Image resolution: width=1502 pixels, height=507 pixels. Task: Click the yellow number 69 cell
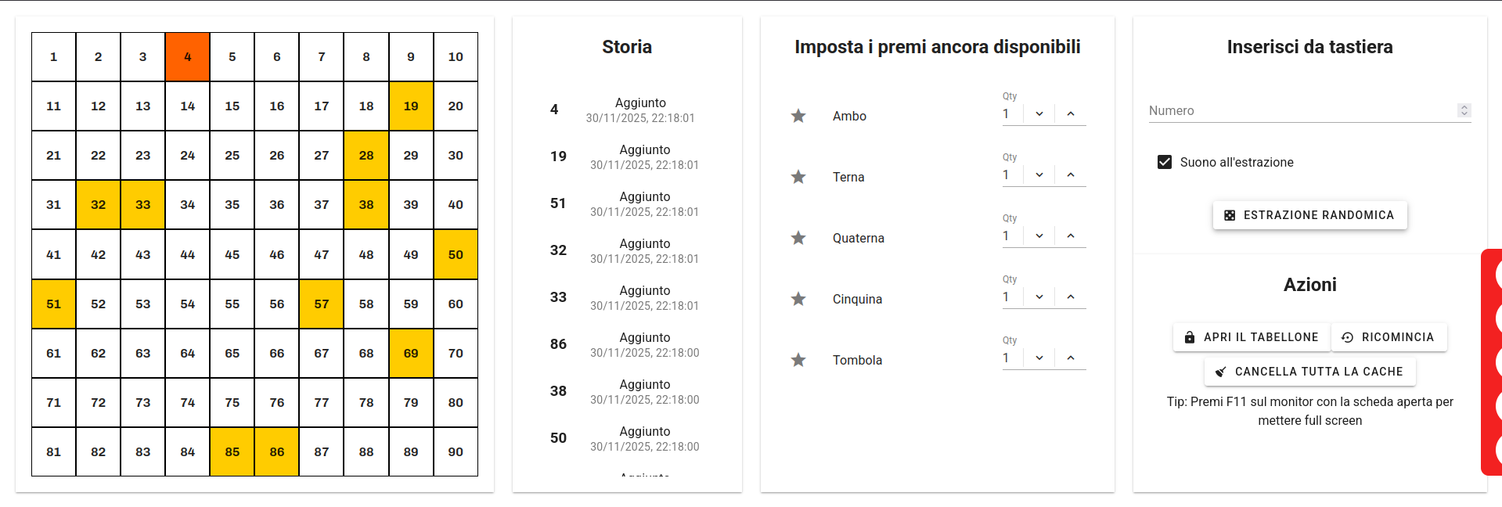411,354
